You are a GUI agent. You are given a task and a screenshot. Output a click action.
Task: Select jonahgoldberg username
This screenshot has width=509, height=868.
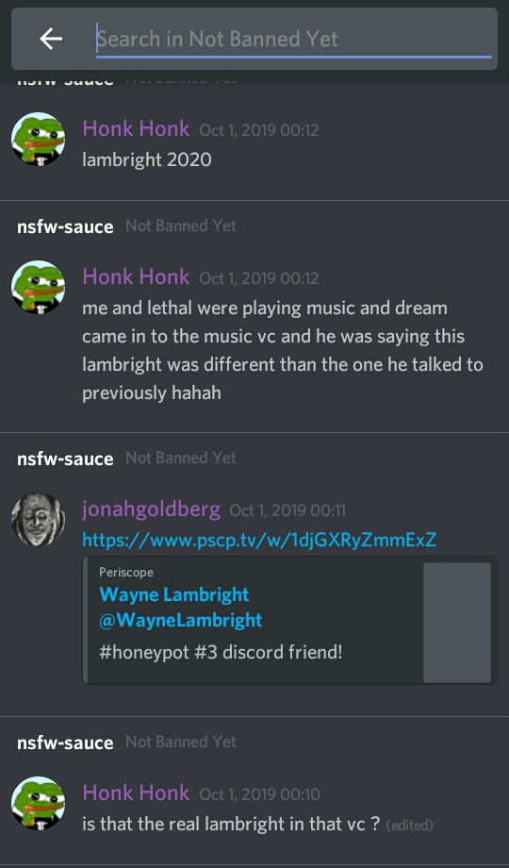point(151,509)
